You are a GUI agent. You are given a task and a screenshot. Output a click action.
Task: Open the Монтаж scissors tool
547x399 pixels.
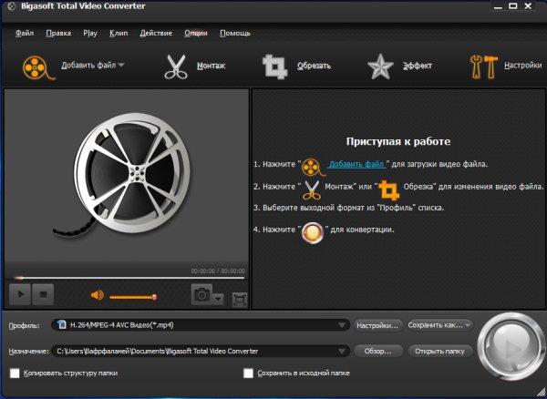coord(176,66)
